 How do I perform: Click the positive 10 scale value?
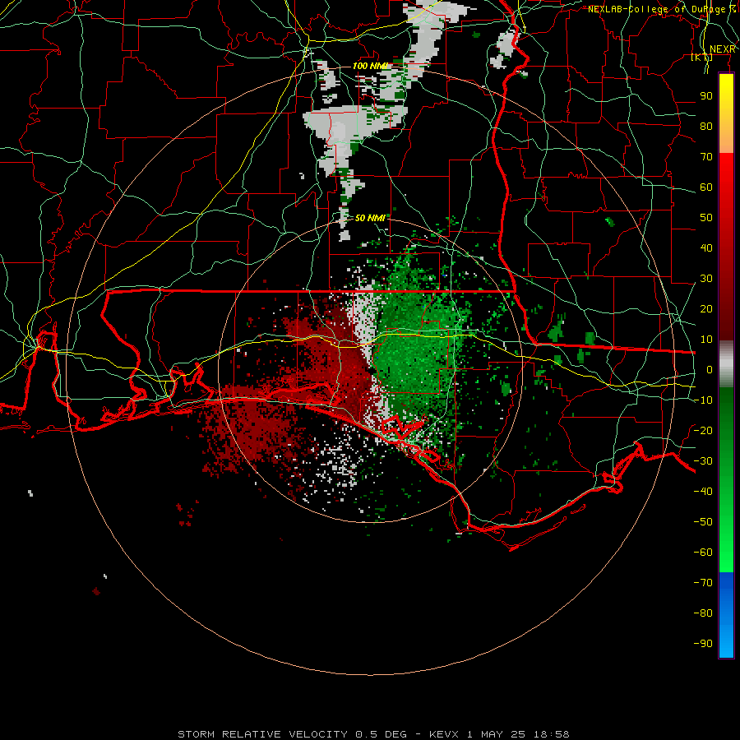(x=706, y=340)
